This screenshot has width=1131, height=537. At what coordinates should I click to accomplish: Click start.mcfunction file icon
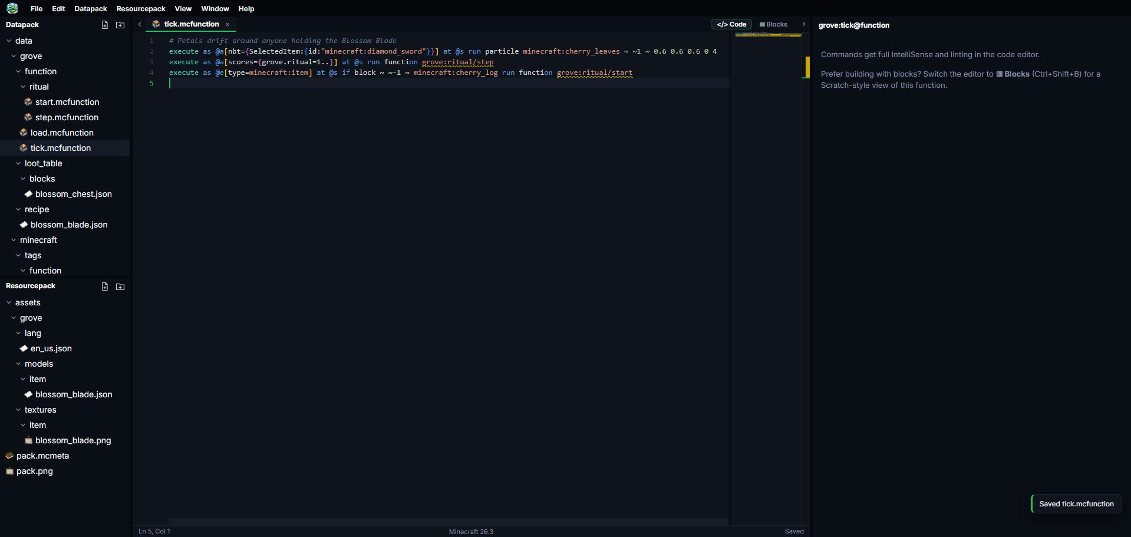28,102
